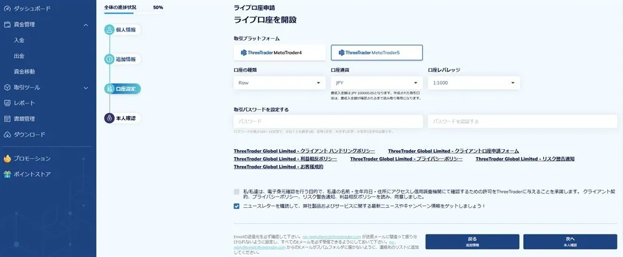Select the ThreeTrader MetaTrader4 platform
Image resolution: width=623 pixels, height=257 pixels.
280,52
